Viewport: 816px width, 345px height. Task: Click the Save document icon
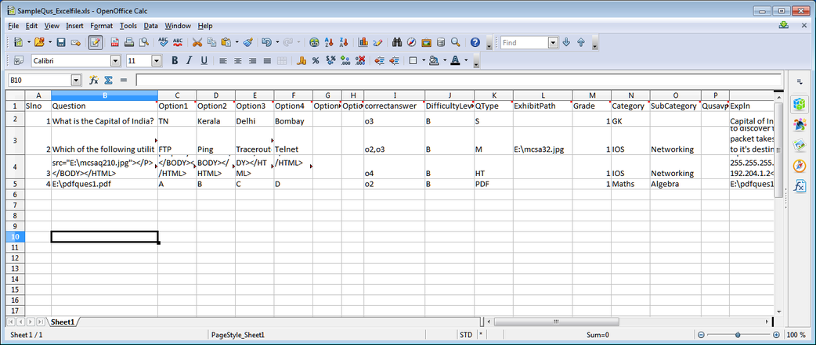coord(61,42)
